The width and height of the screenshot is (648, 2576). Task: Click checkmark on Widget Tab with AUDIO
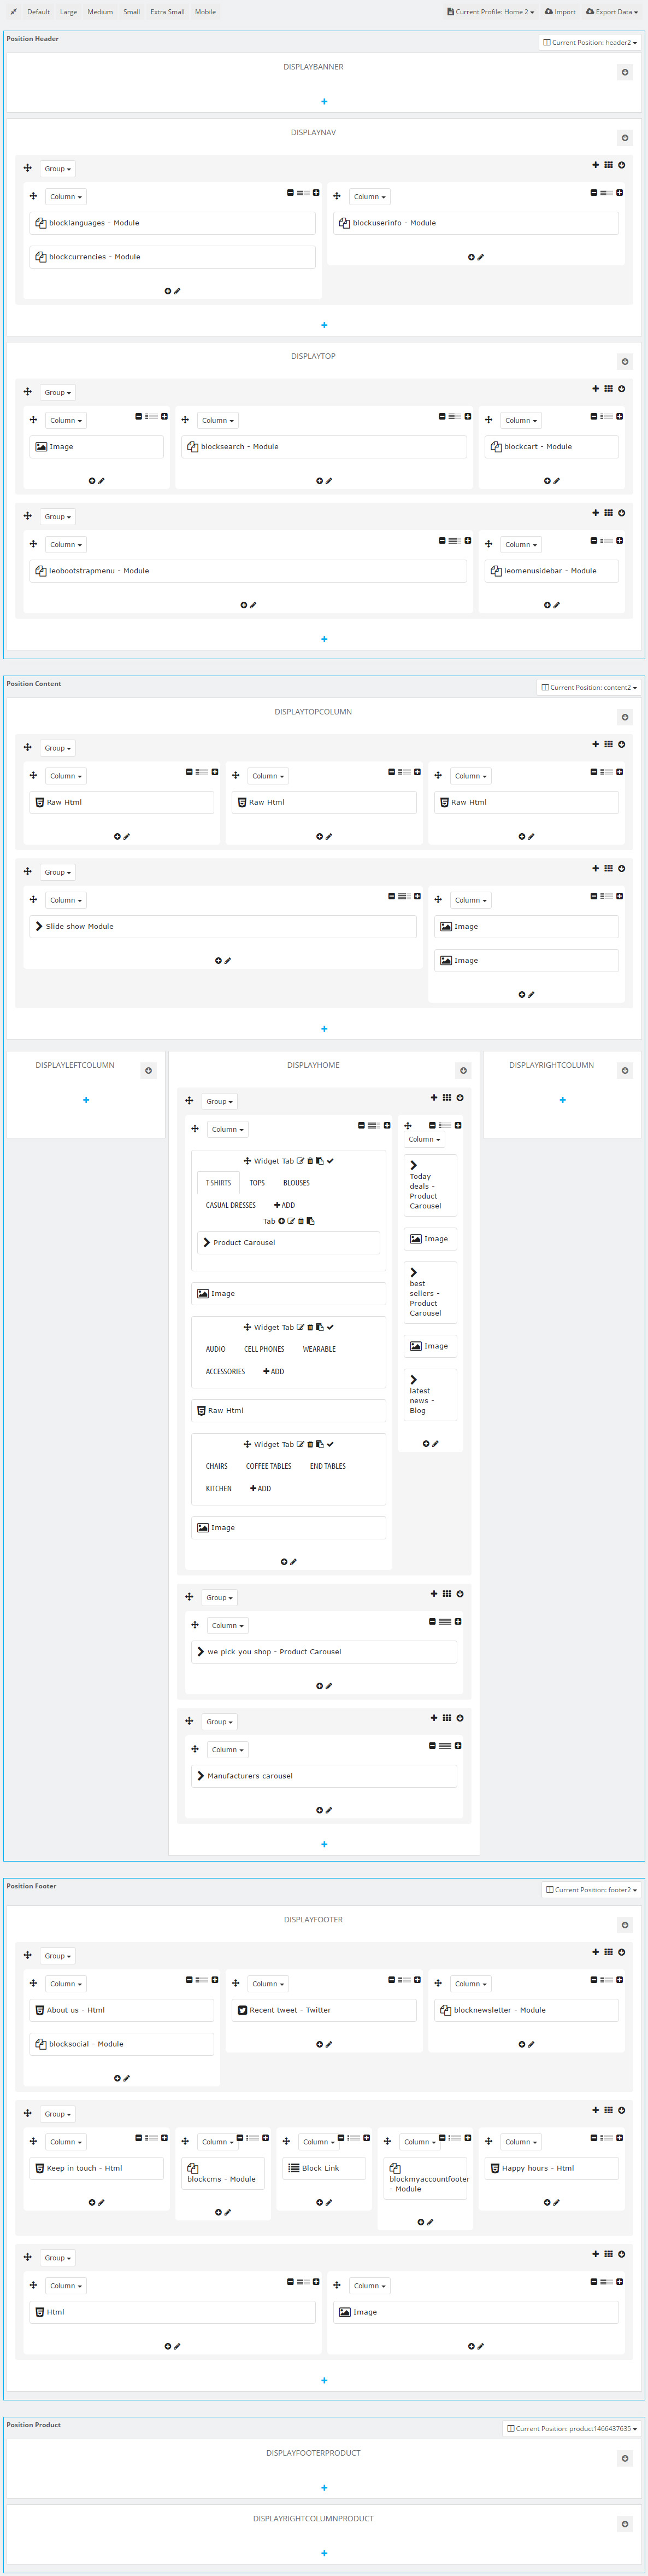pyautogui.click(x=331, y=1327)
